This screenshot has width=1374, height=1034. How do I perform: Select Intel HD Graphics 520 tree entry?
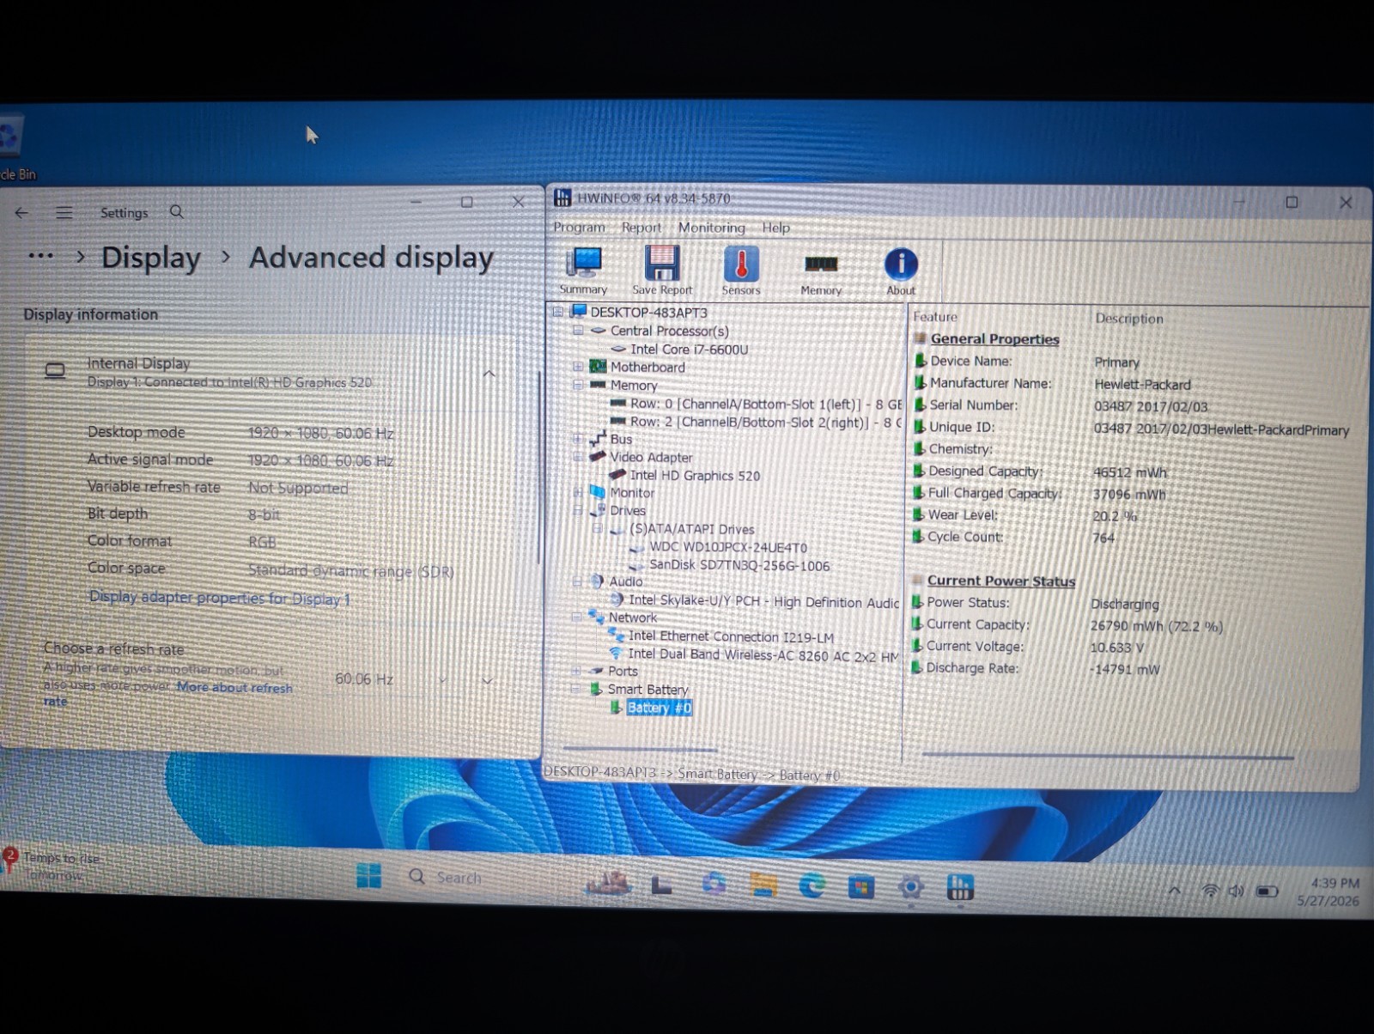(x=695, y=475)
